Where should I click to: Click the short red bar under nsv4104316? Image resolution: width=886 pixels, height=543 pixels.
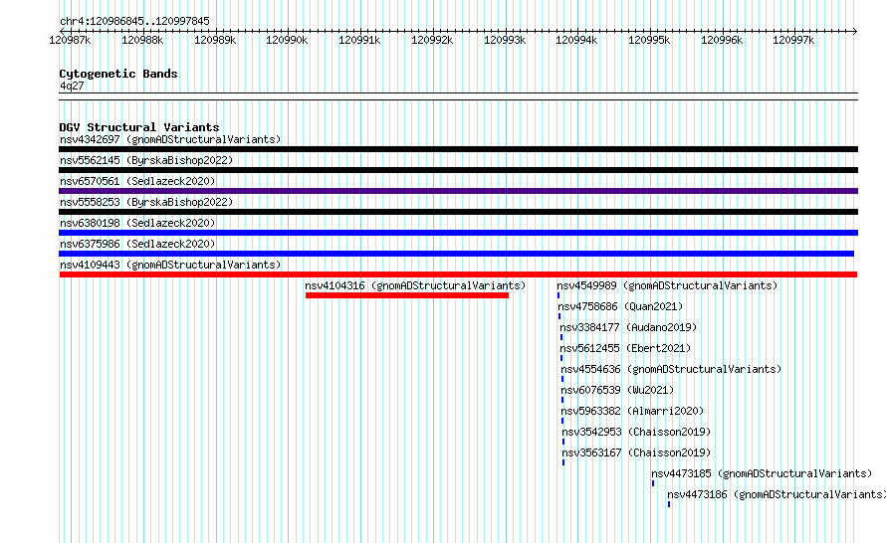407,295
